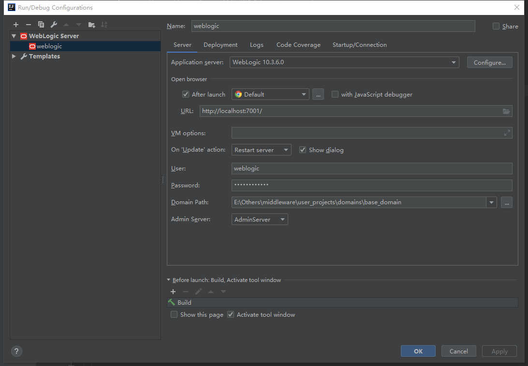Open the Restart server update action dropdown
This screenshot has width=528, height=366.
(x=261, y=150)
